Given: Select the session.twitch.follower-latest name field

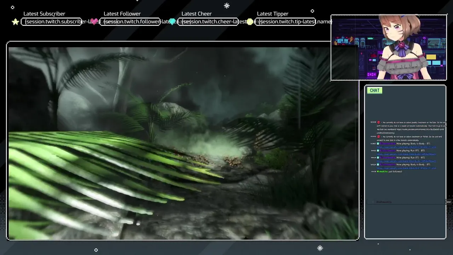Looking at the screenshot, I should 130,22.
